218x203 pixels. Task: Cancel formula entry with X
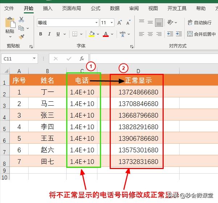56,59
